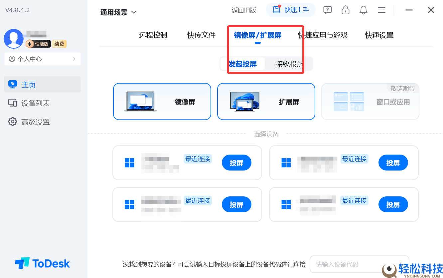The image size is (443, 278).
Task: Click Windows icon of lower-right device
Action: click(286, 205)
